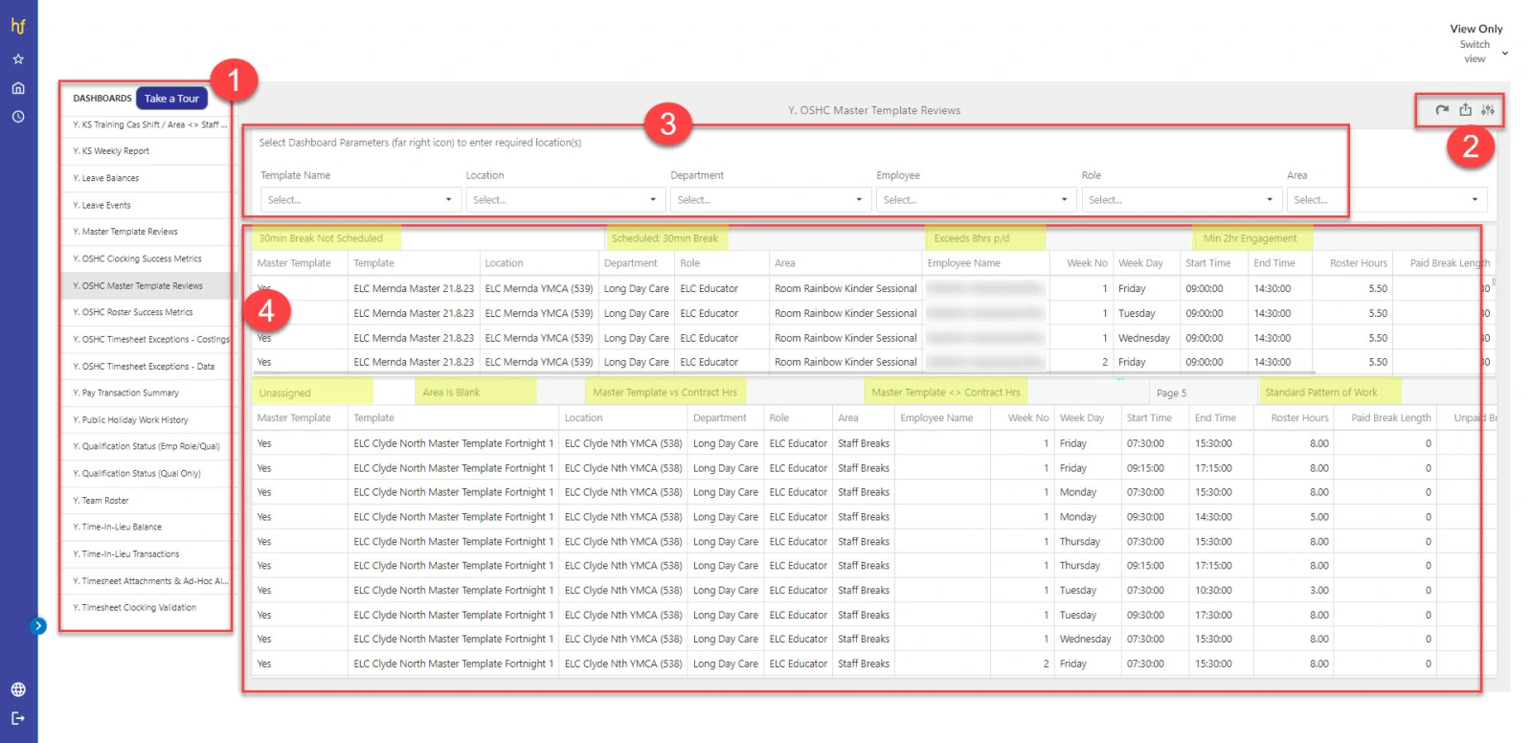Click the star favorites icon in sidebar

(x=18, y=59)
